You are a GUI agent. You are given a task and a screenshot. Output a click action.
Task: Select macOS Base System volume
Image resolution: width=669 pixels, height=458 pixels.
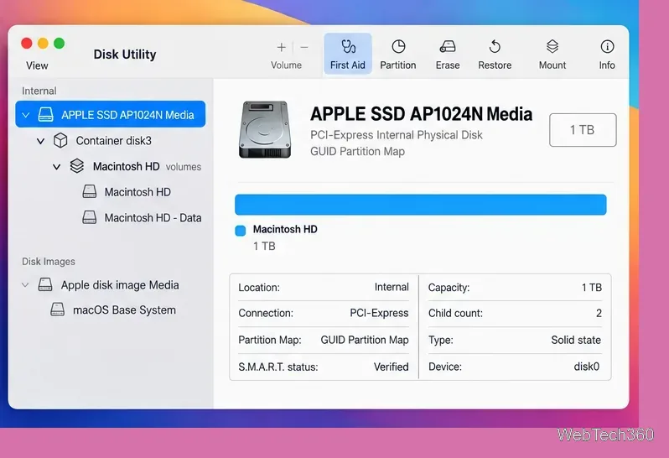124,310
